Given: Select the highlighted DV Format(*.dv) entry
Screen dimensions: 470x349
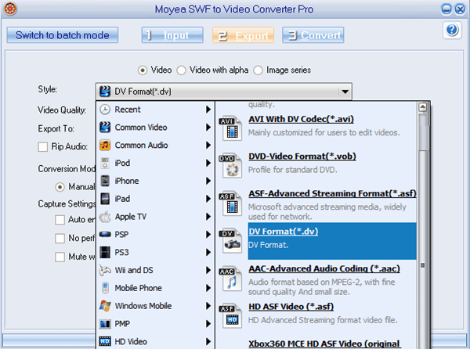Looking at the screenshot, I should pos(332,241).
